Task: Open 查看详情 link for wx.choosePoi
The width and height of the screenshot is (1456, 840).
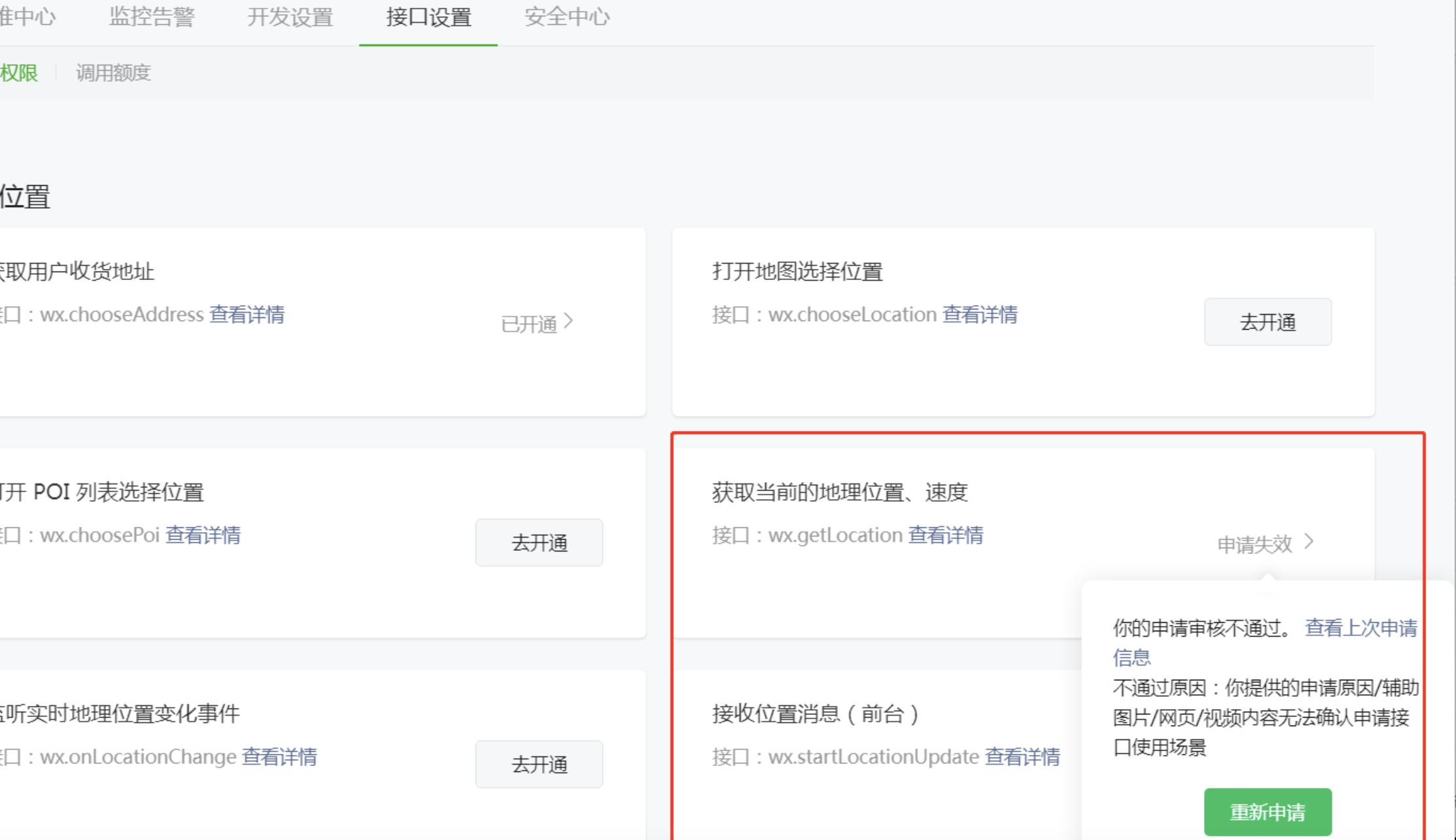Action: (203, 535)
